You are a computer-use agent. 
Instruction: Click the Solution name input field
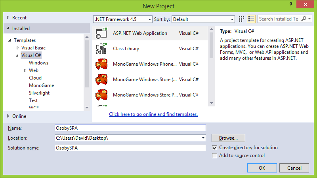point(130,148)
